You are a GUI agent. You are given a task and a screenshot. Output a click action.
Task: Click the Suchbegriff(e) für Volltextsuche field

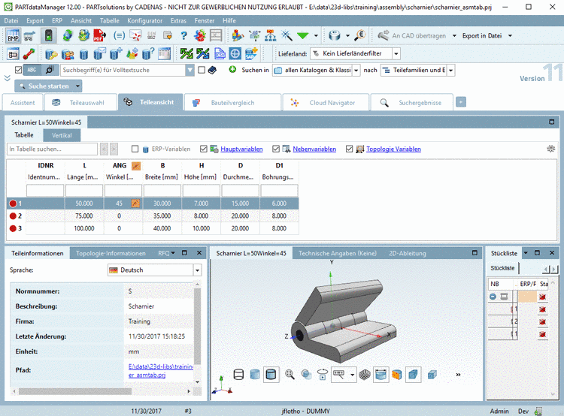pos(123,70)
